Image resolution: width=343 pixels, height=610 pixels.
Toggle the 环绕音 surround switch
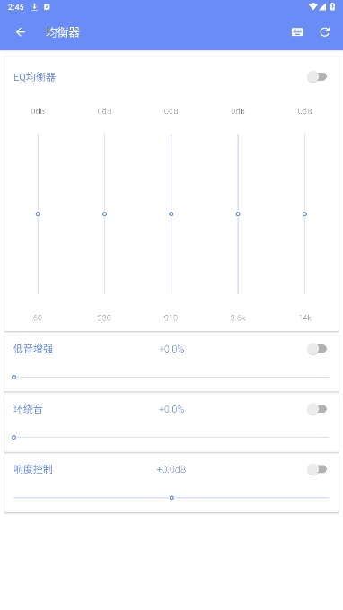pyautogui.click(x=317, y=409)
